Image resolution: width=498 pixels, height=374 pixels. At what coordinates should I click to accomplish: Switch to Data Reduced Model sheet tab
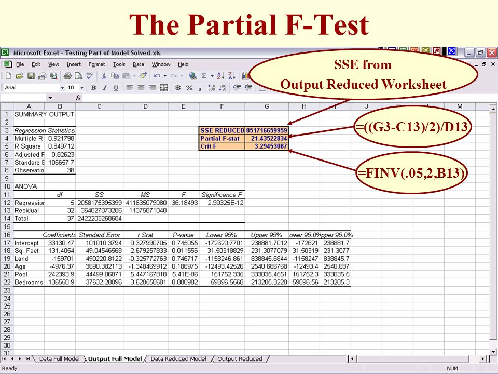pos(178,359)
